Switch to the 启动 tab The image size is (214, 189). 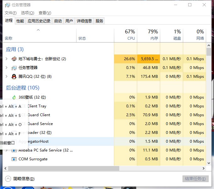click(x=58, y=21)
